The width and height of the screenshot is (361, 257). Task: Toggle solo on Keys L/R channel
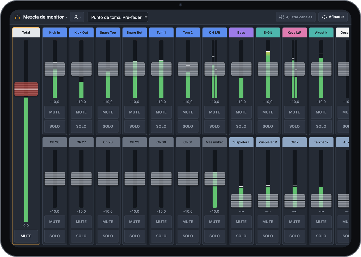pos(294,126)
